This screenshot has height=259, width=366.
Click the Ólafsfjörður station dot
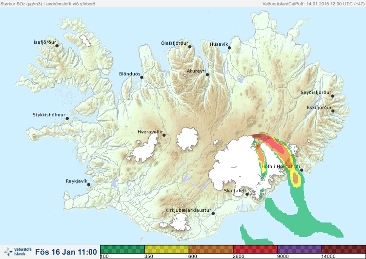coord(190,47)
